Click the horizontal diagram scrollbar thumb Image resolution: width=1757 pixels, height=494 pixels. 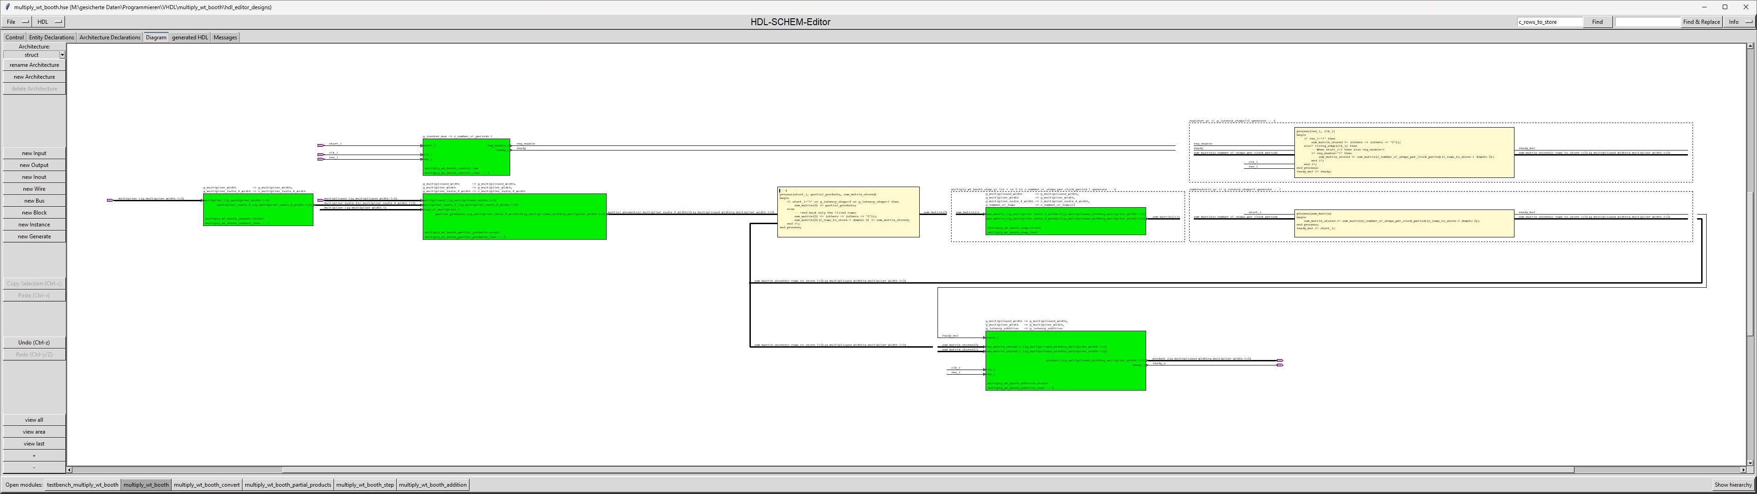(x=927, y=470)
